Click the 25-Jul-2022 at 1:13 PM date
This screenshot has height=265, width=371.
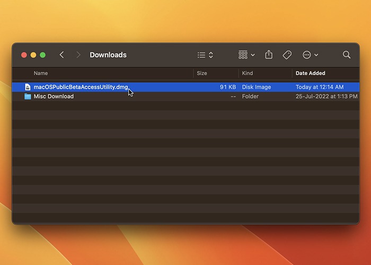[326, 96]
